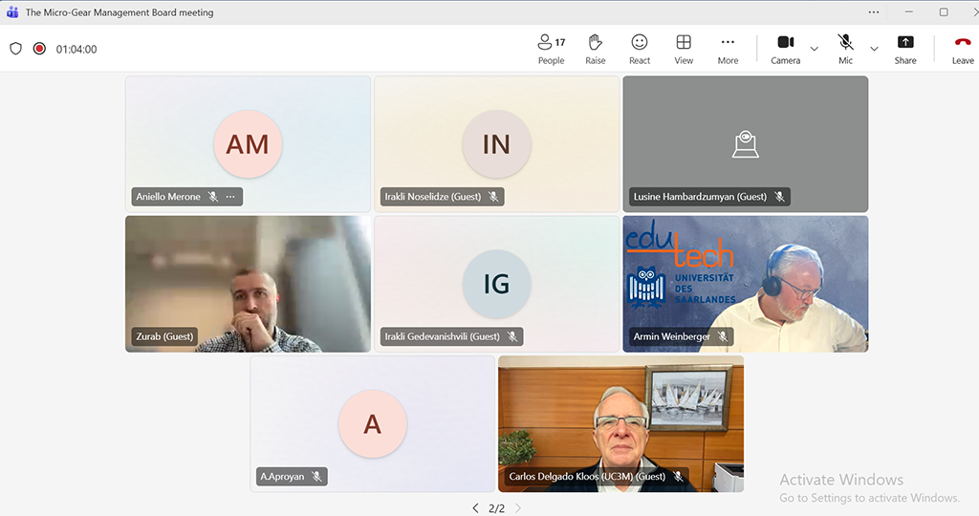
Task: Leave the meeting
Action: pos(962,49)
